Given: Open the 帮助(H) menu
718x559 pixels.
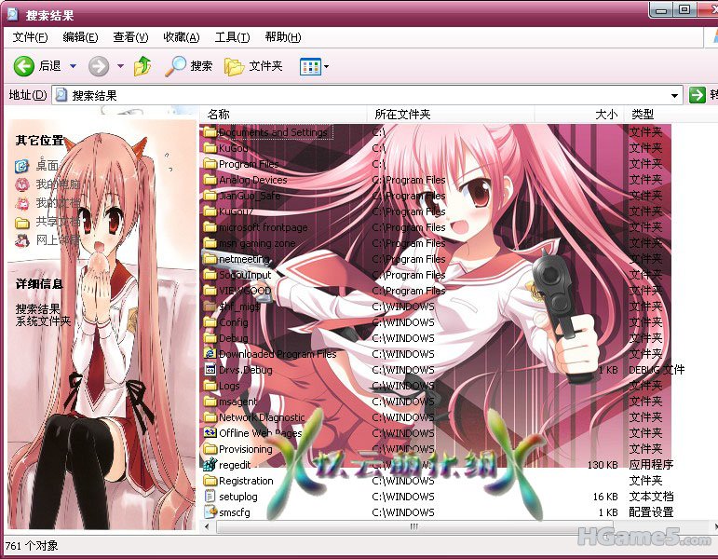Looking at the screenshot, I should point(283,37).
